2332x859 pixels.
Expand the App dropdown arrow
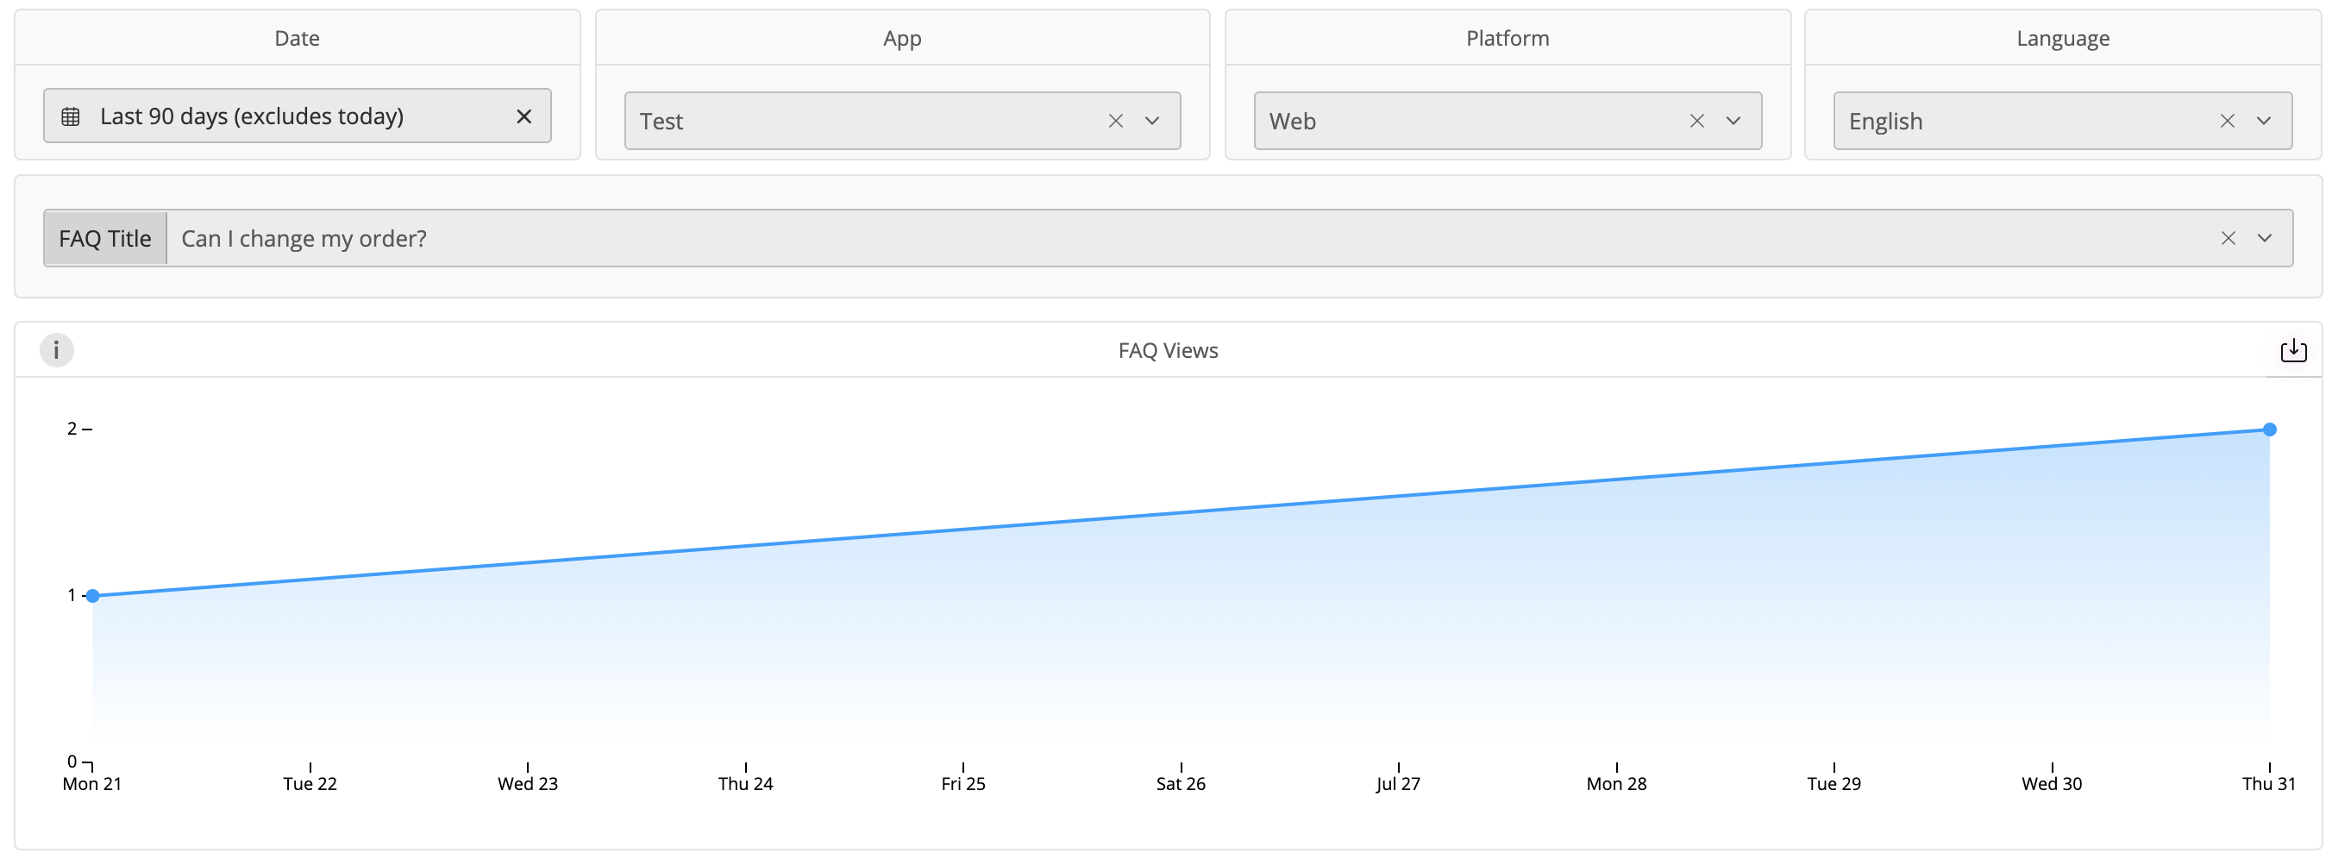click(1151, 122)
